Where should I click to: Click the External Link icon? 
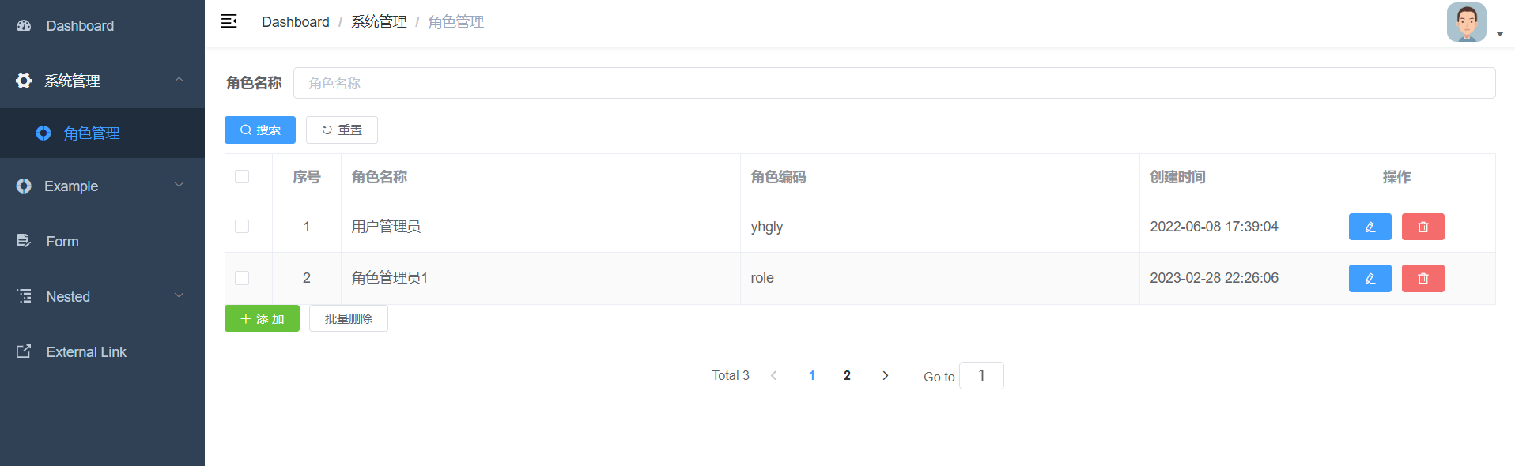point(24,351)
